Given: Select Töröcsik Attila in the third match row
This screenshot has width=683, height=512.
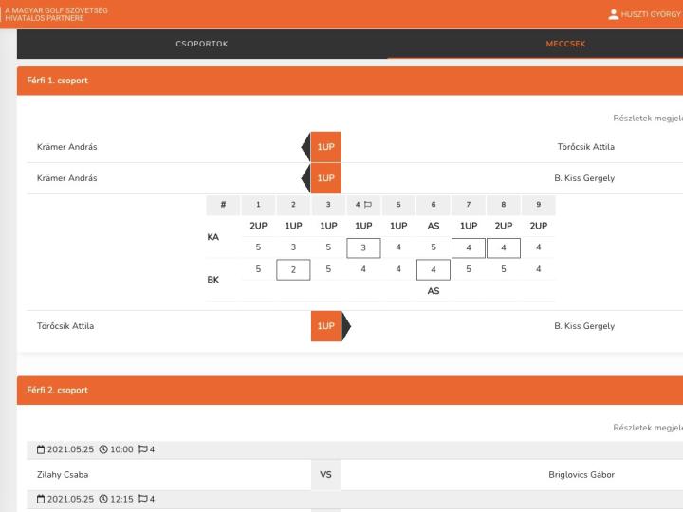Looking at the screenshot, I should 65,326.
